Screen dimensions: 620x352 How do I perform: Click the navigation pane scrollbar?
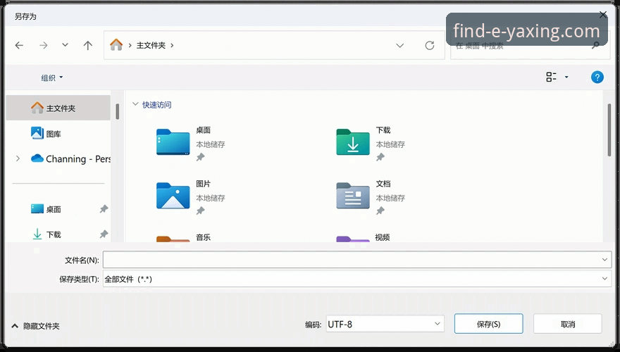coord(118,111)
